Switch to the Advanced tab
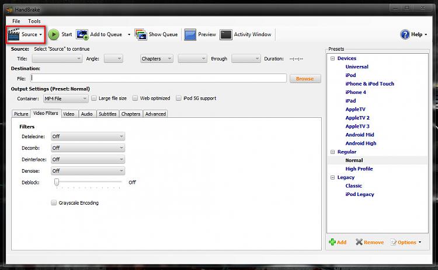 point(155,114)
